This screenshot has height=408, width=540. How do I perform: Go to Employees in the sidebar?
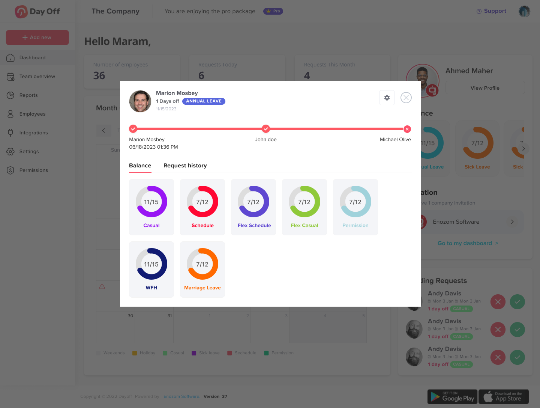(32, 114)
